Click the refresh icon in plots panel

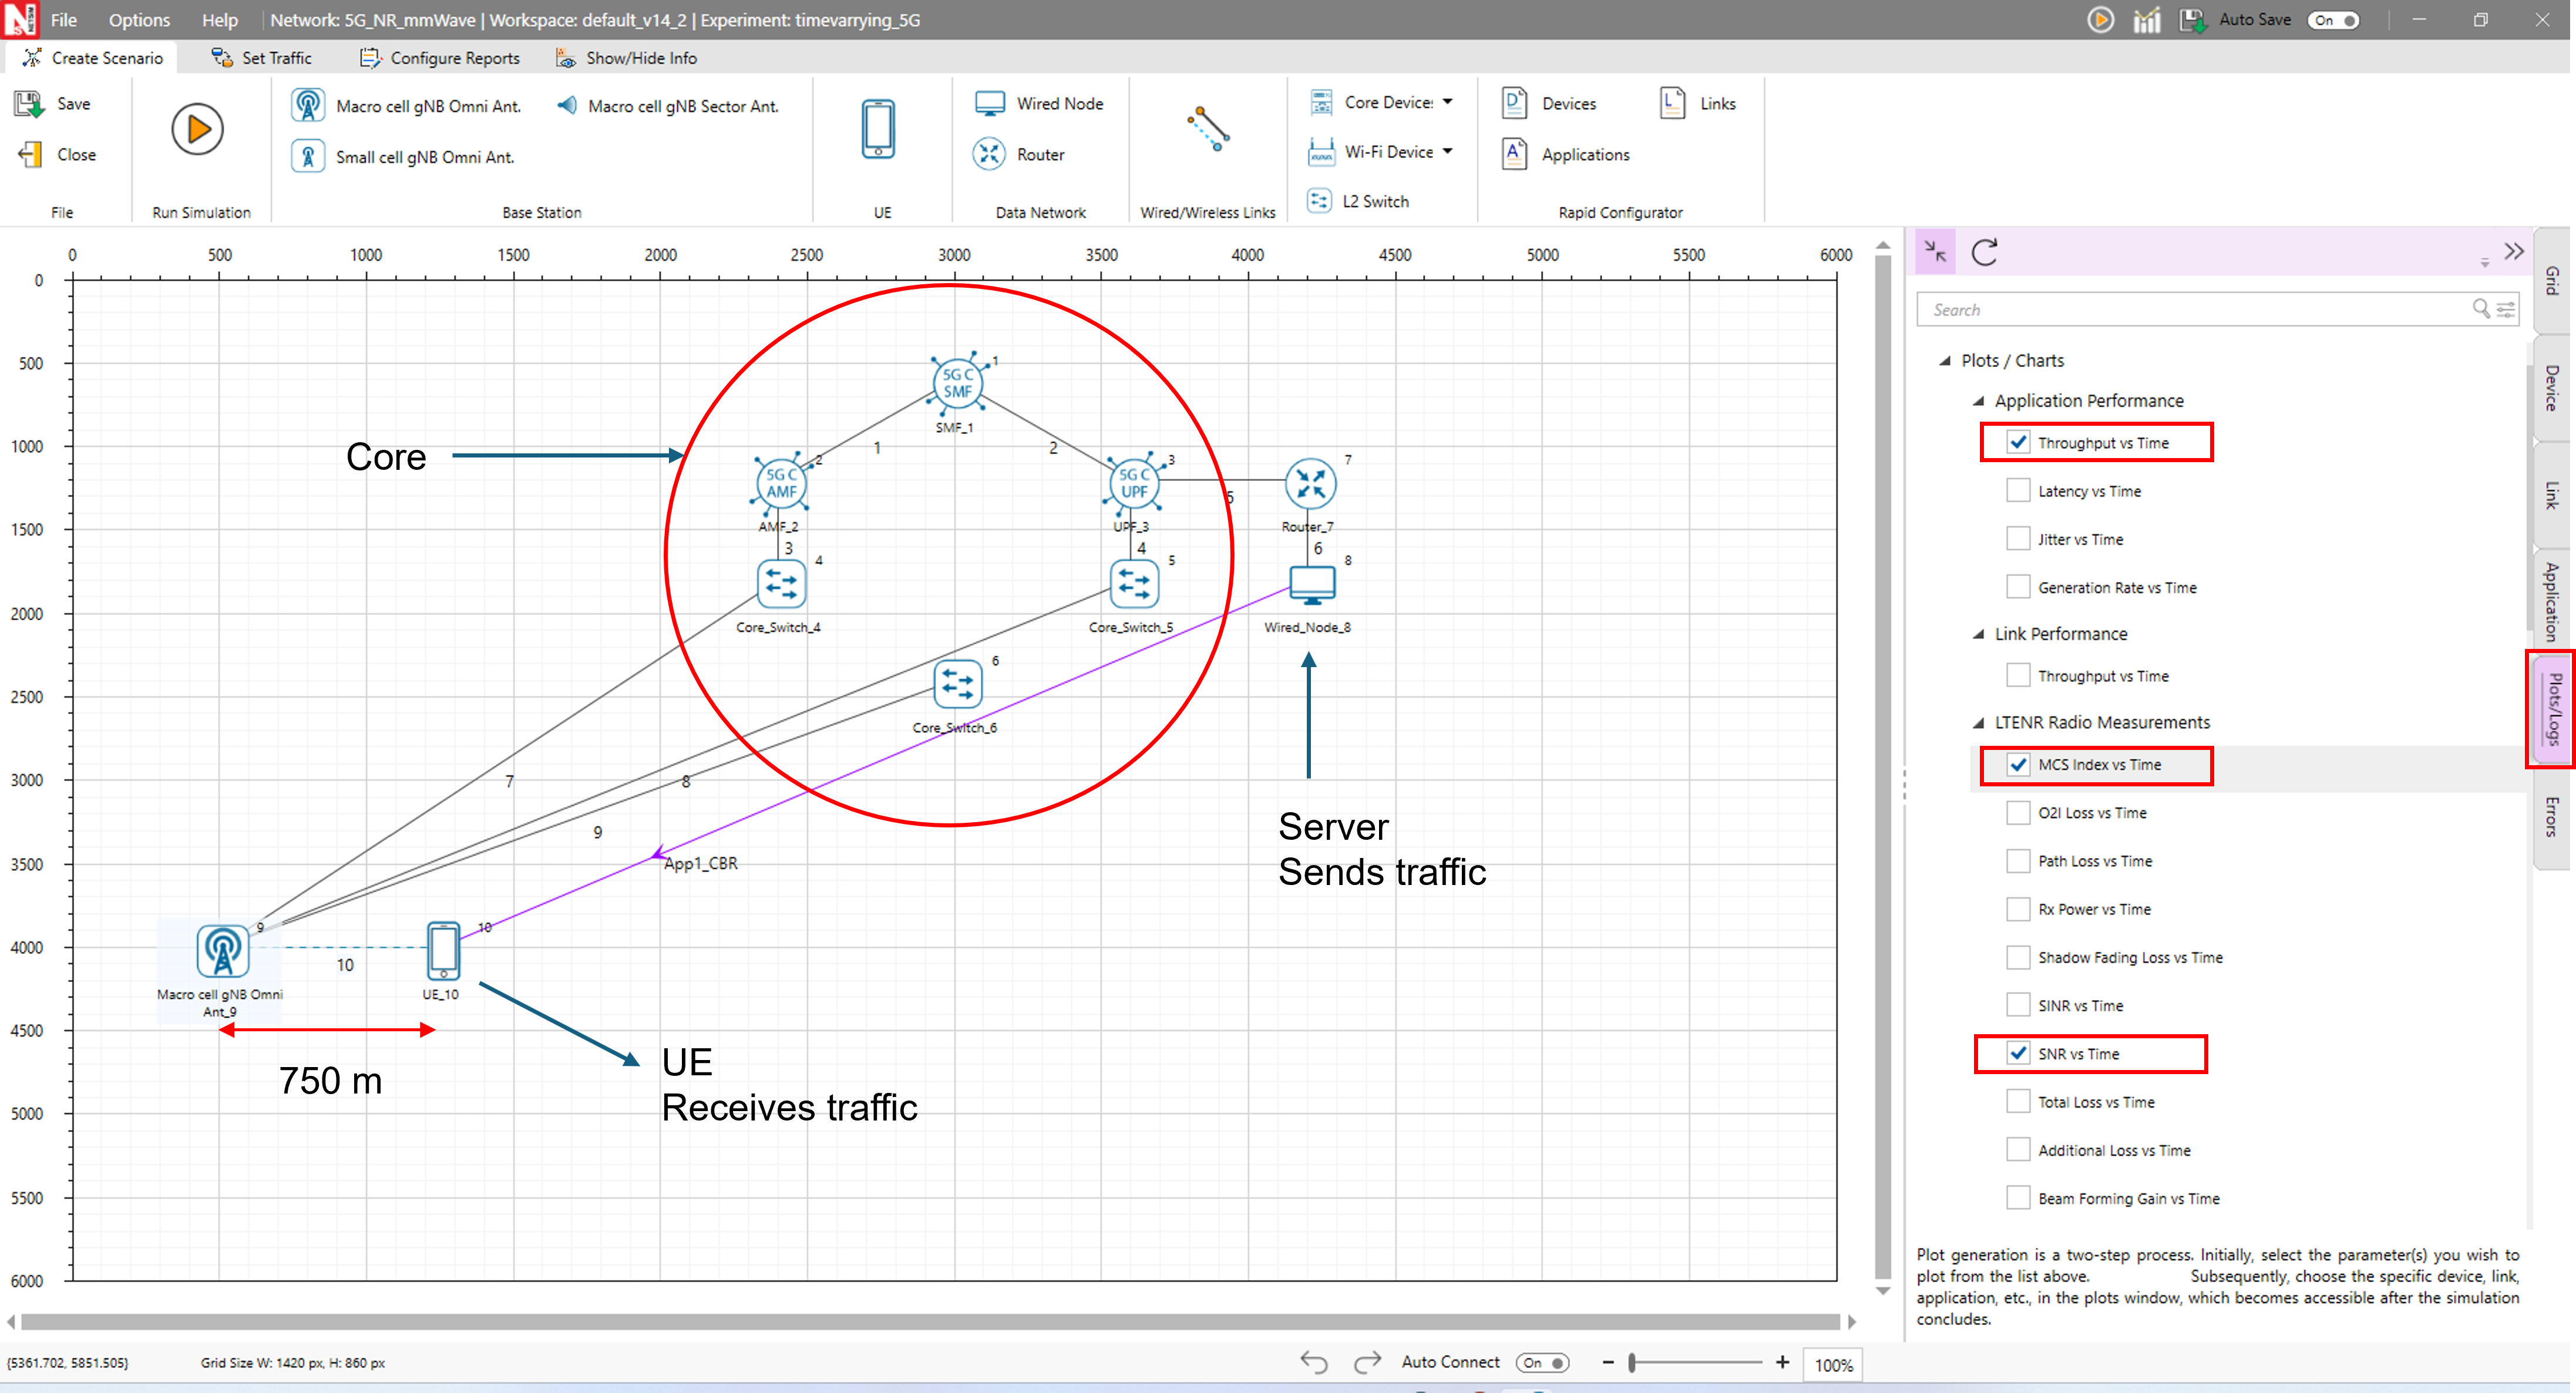click(x=1984, y=252)
